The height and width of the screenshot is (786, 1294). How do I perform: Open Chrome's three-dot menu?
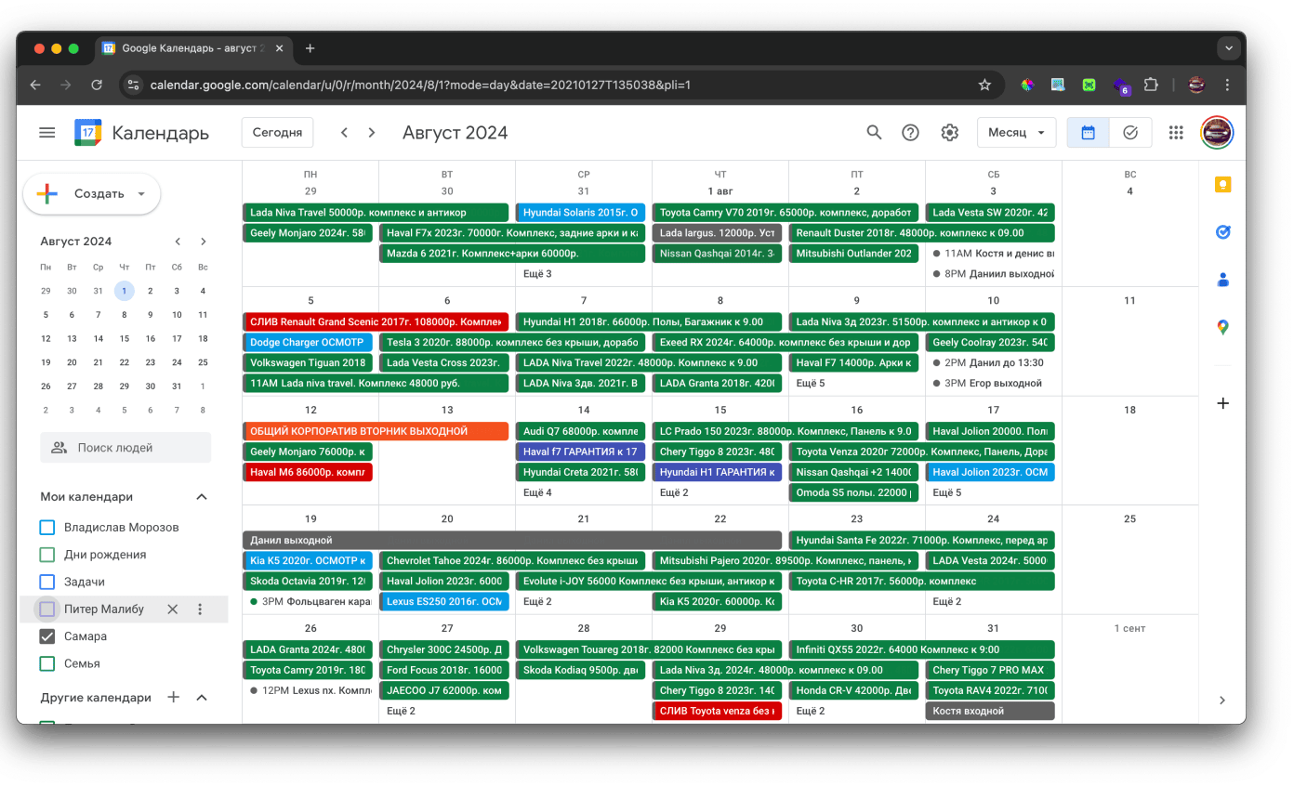1228,85
